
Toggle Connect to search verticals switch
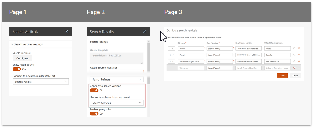[94, 90]
